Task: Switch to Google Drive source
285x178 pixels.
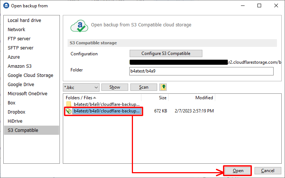Action: click(x=21, y=85)
